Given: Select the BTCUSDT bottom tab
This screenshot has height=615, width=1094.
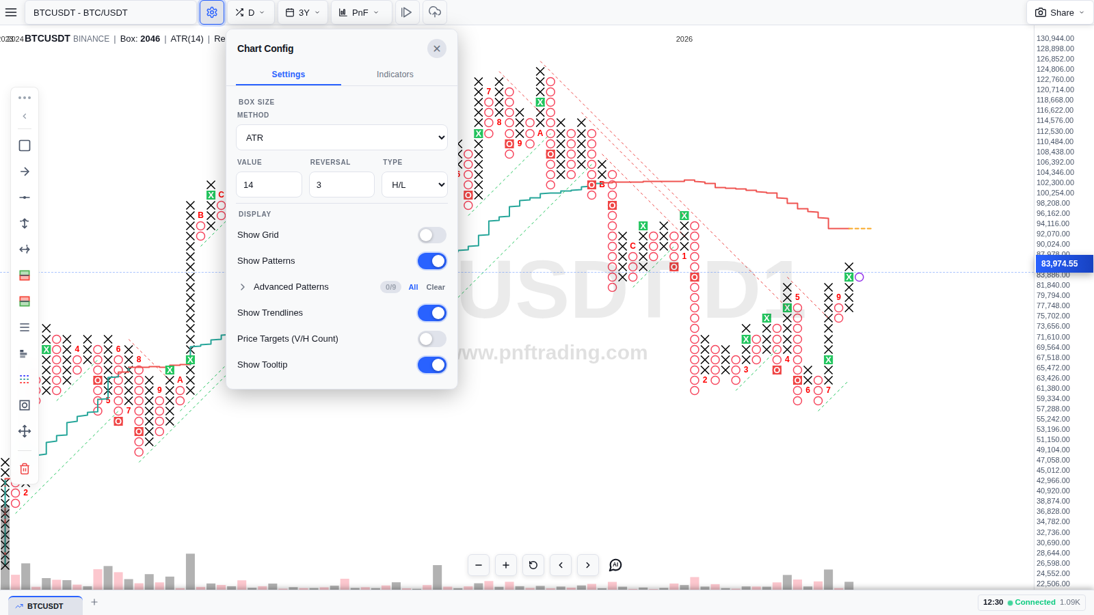Looking at the screenshot, I should 45,606.
